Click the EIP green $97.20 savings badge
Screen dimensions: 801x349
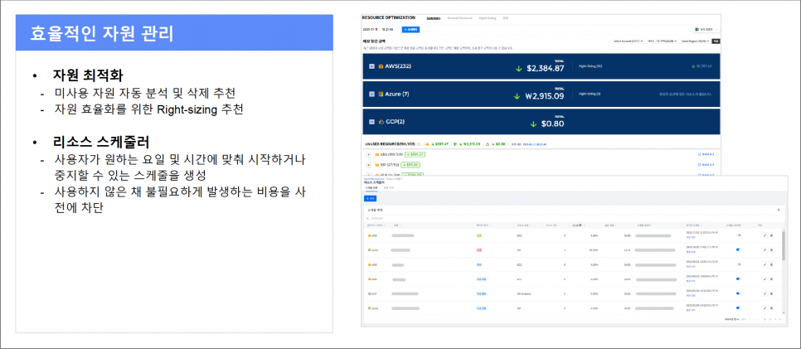(x=410, y=165)
